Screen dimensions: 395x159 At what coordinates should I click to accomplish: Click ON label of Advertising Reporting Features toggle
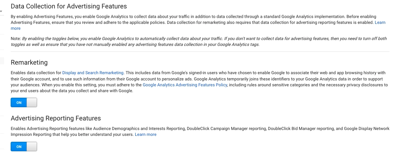(x=19, y=147)
